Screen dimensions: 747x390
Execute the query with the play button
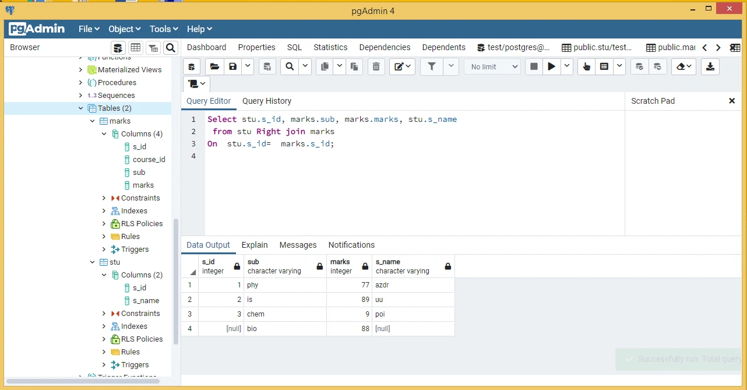pos(551,66)
